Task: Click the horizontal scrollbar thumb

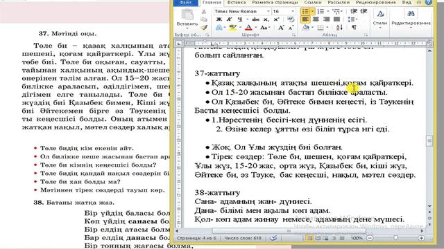Action: pos(289,230)
